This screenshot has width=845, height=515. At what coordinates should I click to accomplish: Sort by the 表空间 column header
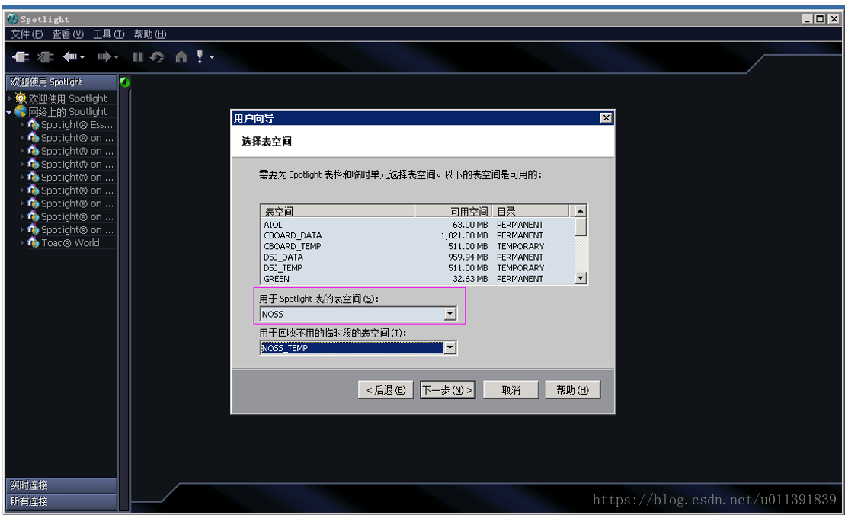338,211
